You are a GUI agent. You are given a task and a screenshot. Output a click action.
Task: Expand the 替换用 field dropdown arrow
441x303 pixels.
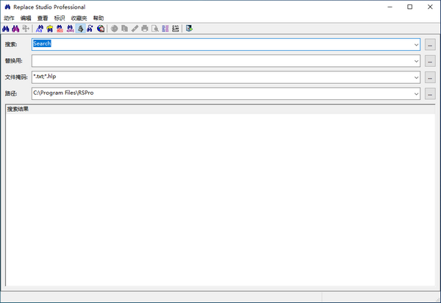(x=415, y=60)
